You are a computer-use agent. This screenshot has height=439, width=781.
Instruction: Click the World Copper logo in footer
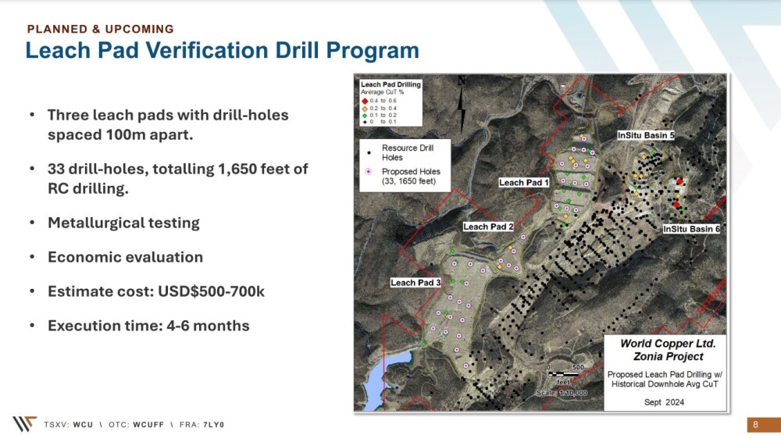pos(23,423)
